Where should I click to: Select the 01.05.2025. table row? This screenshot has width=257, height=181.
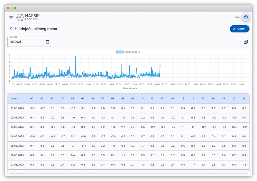coord(17,108)
